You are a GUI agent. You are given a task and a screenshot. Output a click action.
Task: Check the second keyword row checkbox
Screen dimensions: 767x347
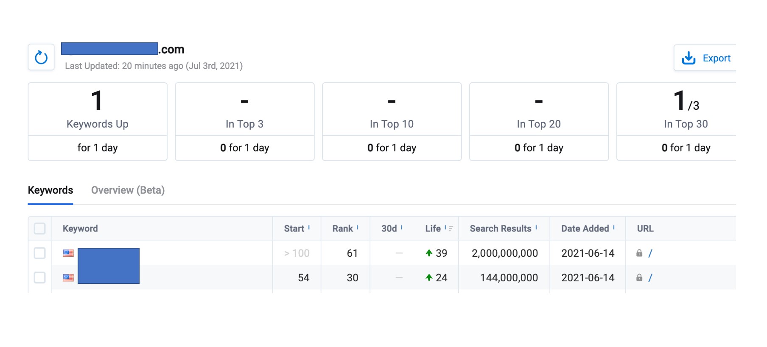pos(40,278)
